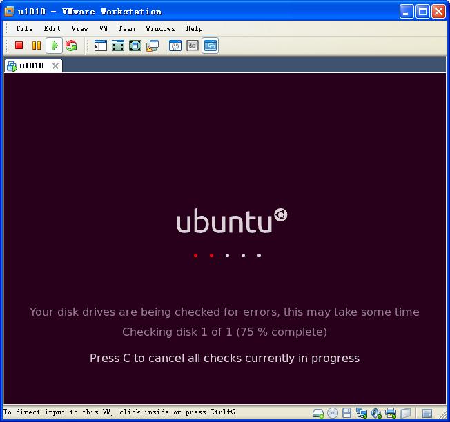Click the red Power Off button
Screen dimensions: 450x422
point(19,46)
